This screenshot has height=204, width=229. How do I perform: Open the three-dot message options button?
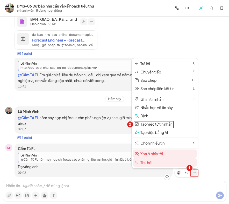[x=194, y=173]
